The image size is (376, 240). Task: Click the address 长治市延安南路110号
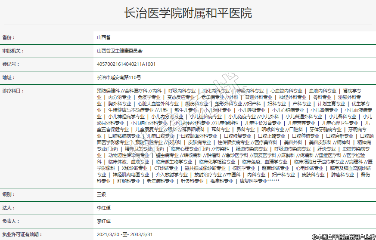[x=119, y=77]
